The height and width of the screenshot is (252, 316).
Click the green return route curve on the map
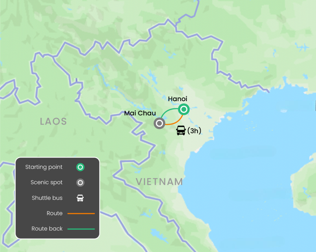coord(169,111)
